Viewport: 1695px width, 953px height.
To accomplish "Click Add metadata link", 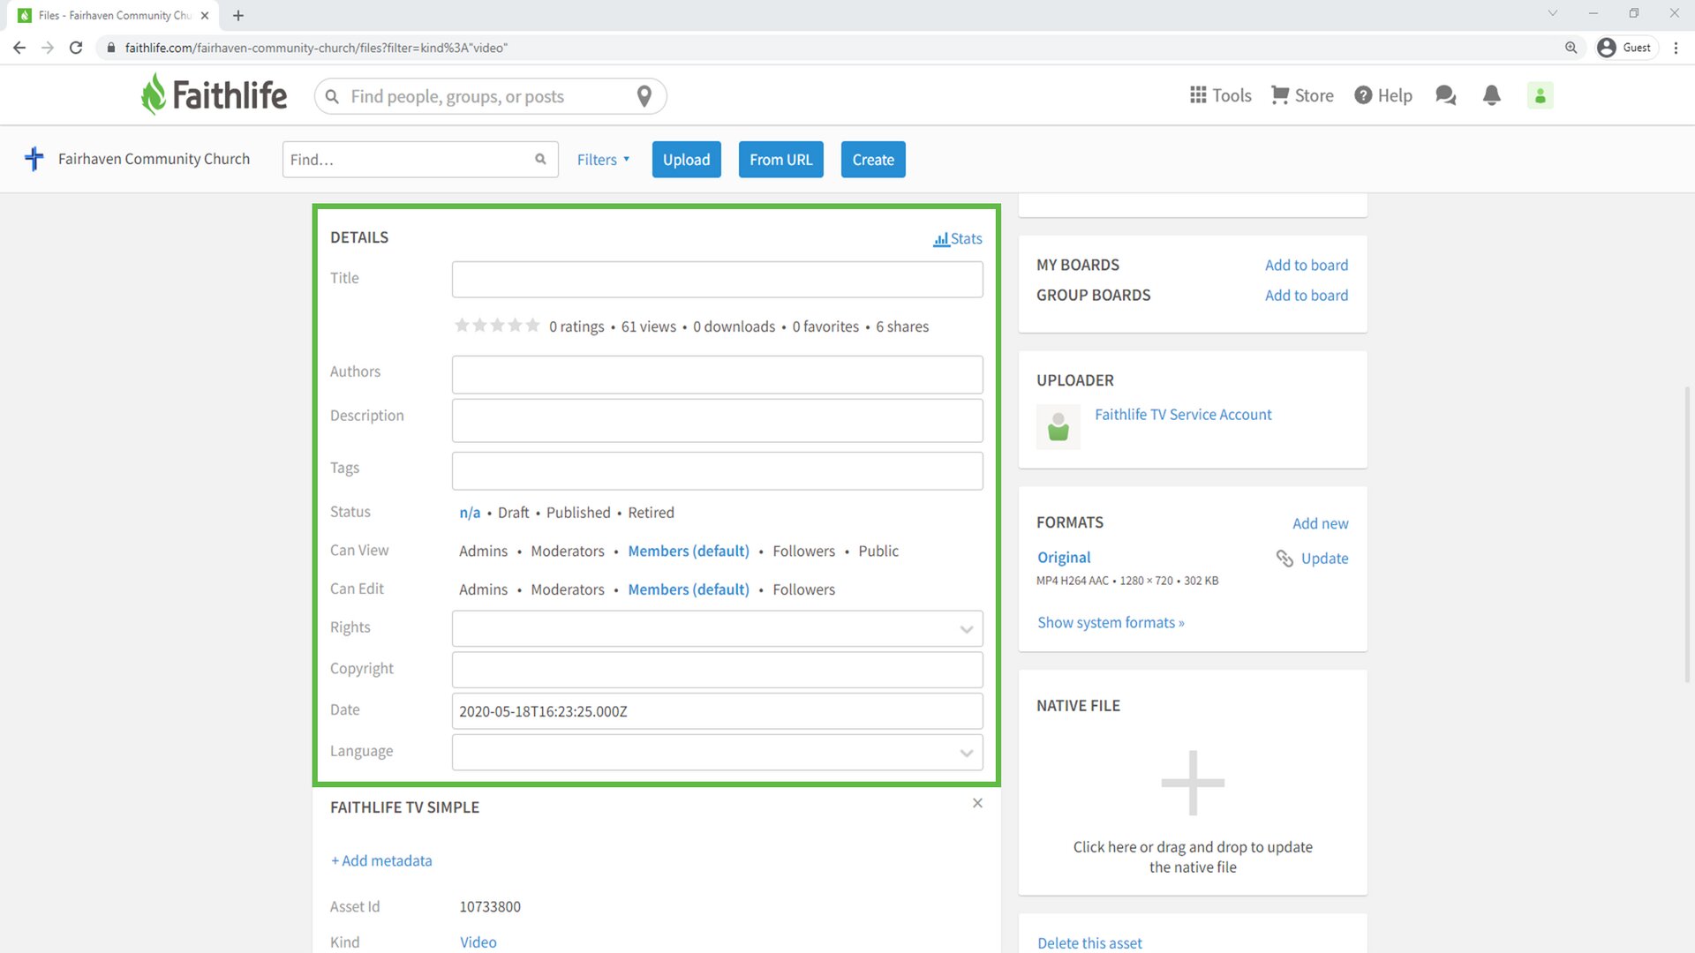I will [381, 860].
